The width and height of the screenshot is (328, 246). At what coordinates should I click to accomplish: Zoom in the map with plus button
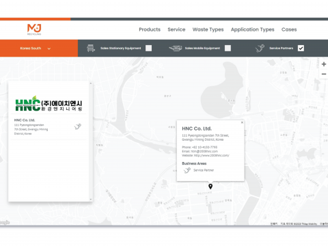[324, 64]
